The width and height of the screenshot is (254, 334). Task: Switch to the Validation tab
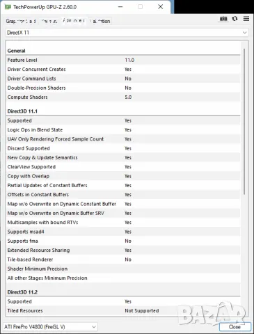[x=100, y=21]
